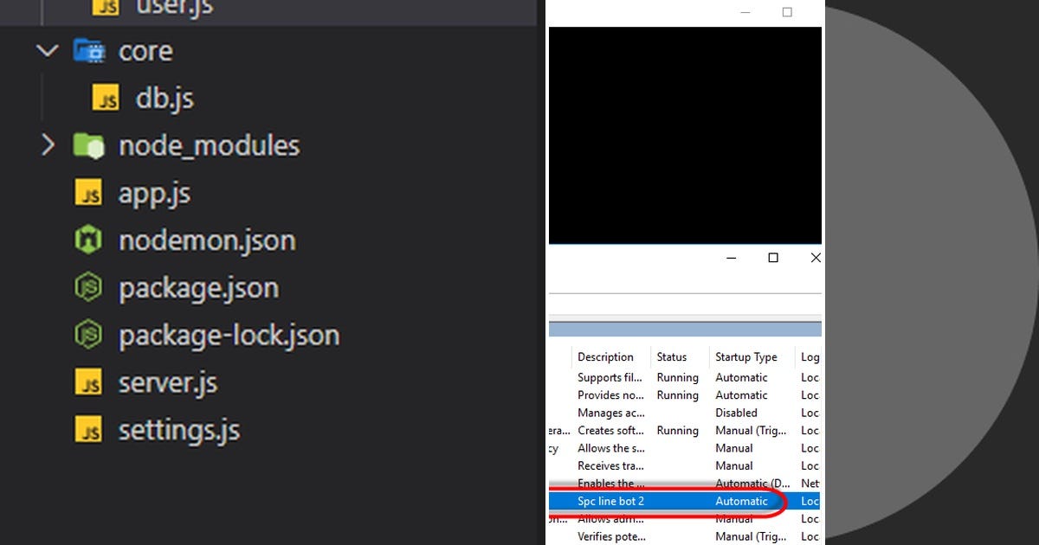This screenshot has height=545, width=1039.
Task: Collapse the core folder
Action: click(47, 50)
